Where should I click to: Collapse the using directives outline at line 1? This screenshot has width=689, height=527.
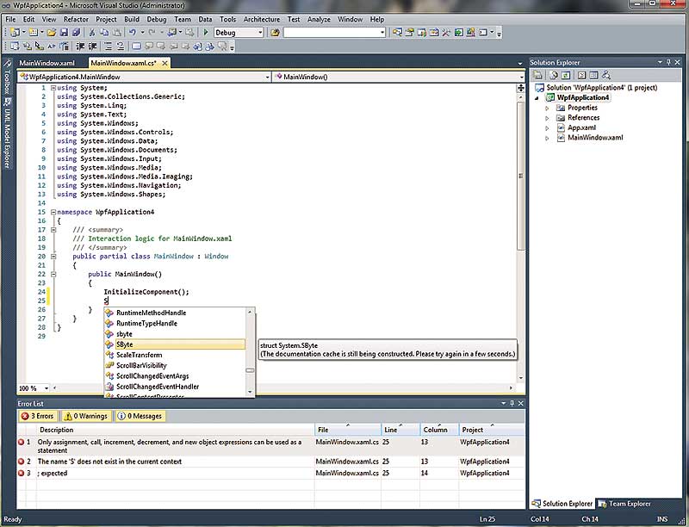click(53, 88)
